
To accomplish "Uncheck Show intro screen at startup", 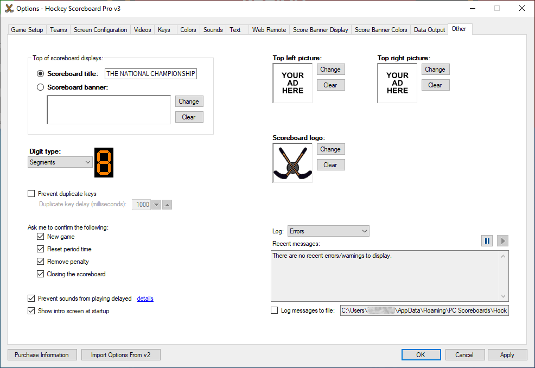I will [x=31, y=311].
